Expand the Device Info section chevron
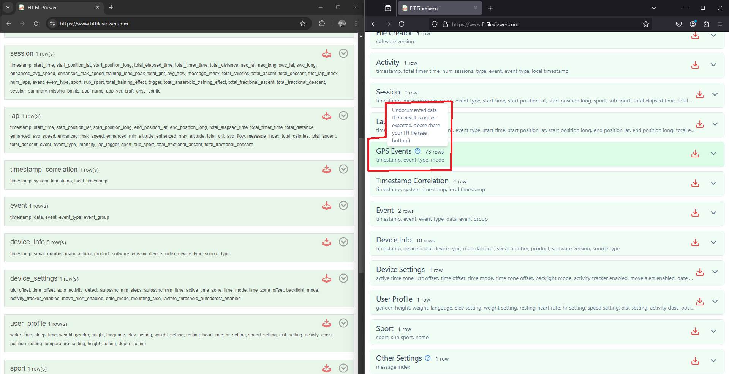Screen dimensions: 729x374 [x=713, y=242]
